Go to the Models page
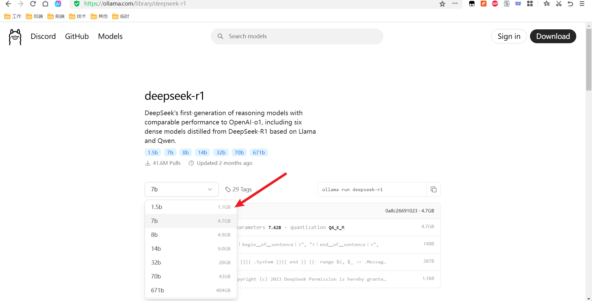Image resolution: width=592 pixels, height=301 pixels. pyautogui.click(x=110, y=36)
